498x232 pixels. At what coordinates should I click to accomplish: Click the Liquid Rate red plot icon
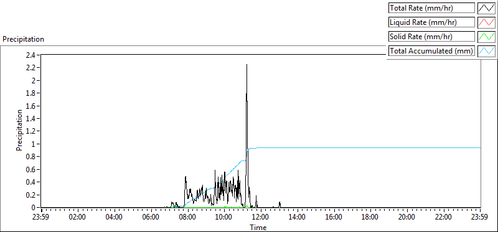[487, 22]
